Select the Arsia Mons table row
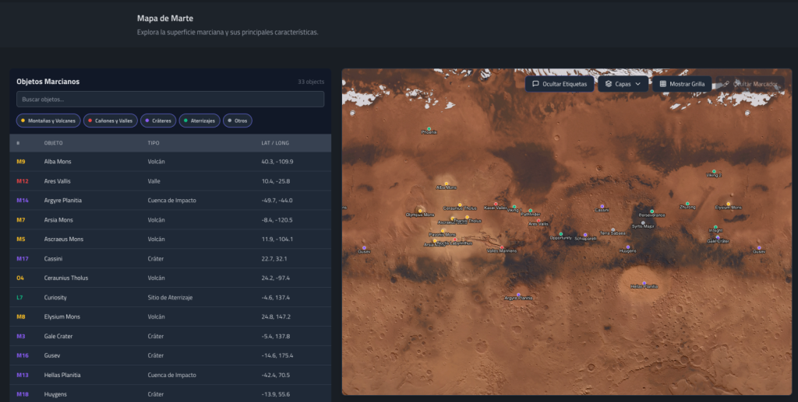798x402 pixels. (170, 220)
